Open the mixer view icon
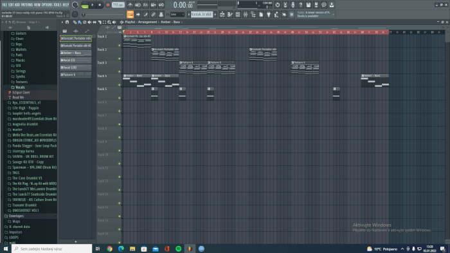Screen dimensions: 450x253 [246, 14]
